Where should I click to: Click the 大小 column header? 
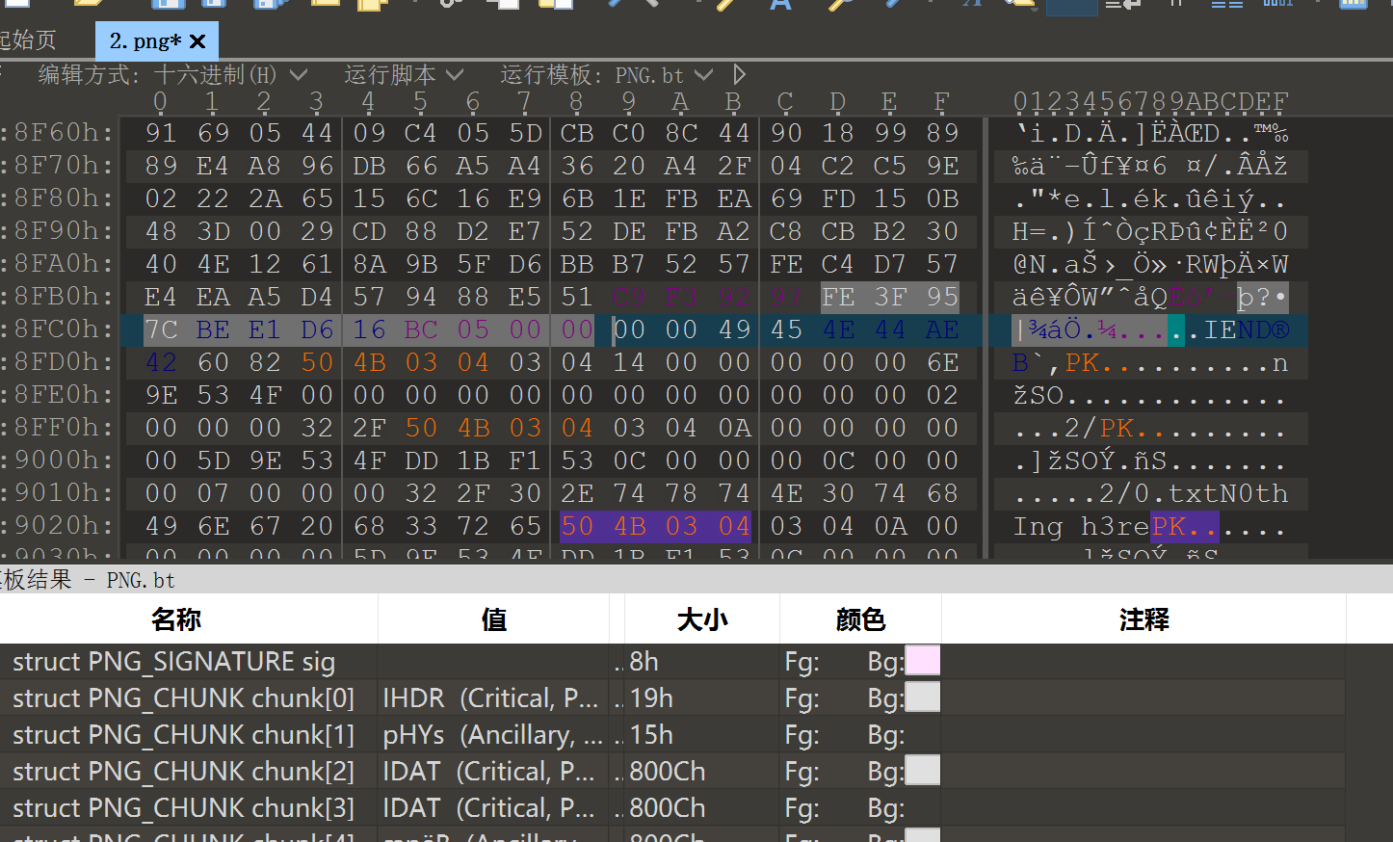click(x=702, y=619)
